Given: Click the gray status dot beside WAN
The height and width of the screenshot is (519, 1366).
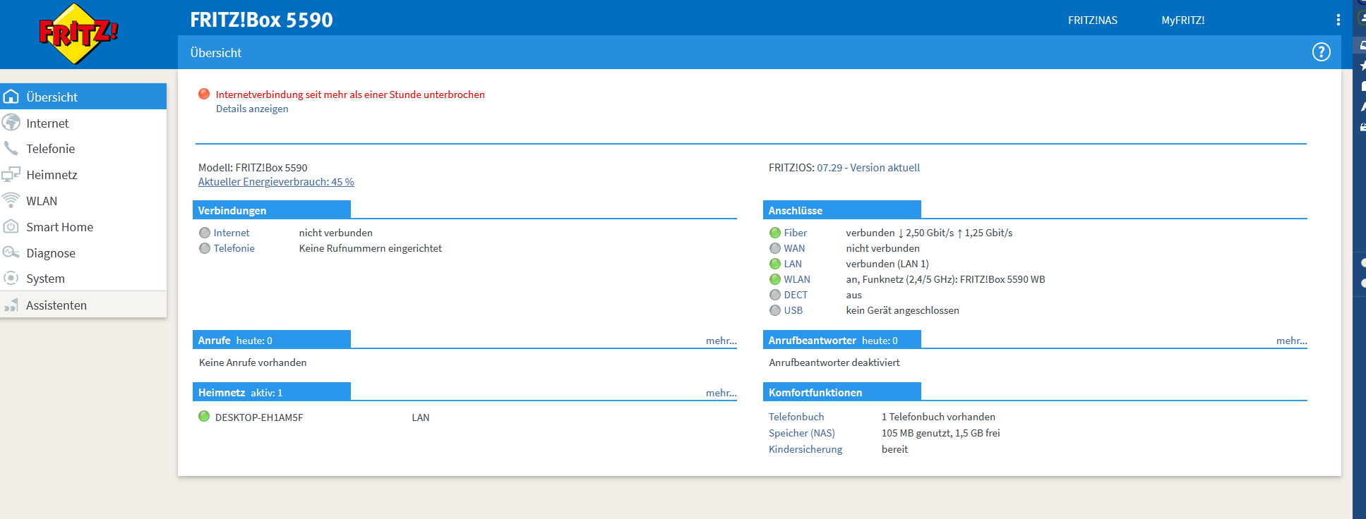Looking at the screenshot, I should [x=775, y=248].
